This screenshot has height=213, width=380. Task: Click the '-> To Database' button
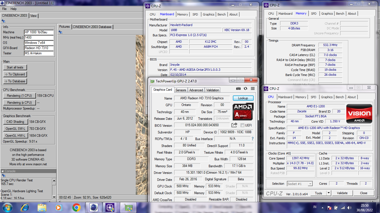click(15, 81)
